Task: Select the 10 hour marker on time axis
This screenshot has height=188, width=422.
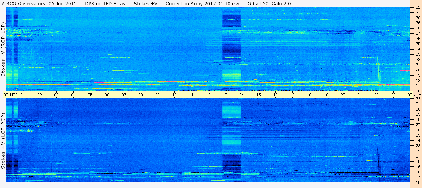Action: tap(174, 95)
